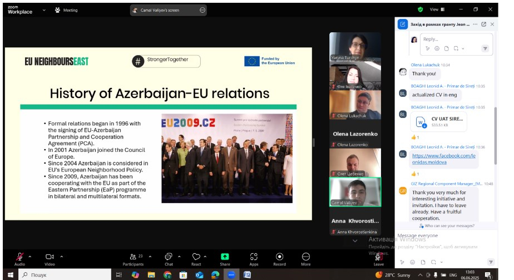Open the More options menu
The image size is (514, 280).
306,258
